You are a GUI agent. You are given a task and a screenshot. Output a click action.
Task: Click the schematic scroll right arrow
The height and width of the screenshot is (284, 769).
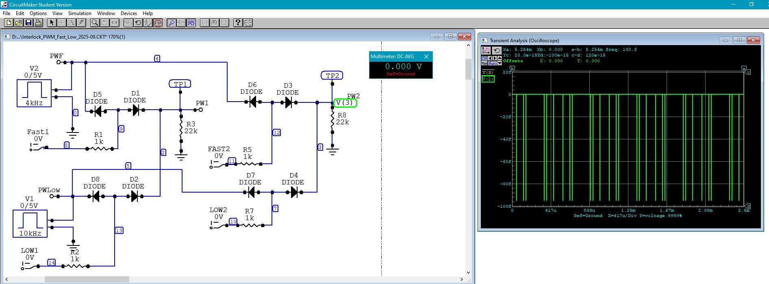pos(461,279)
